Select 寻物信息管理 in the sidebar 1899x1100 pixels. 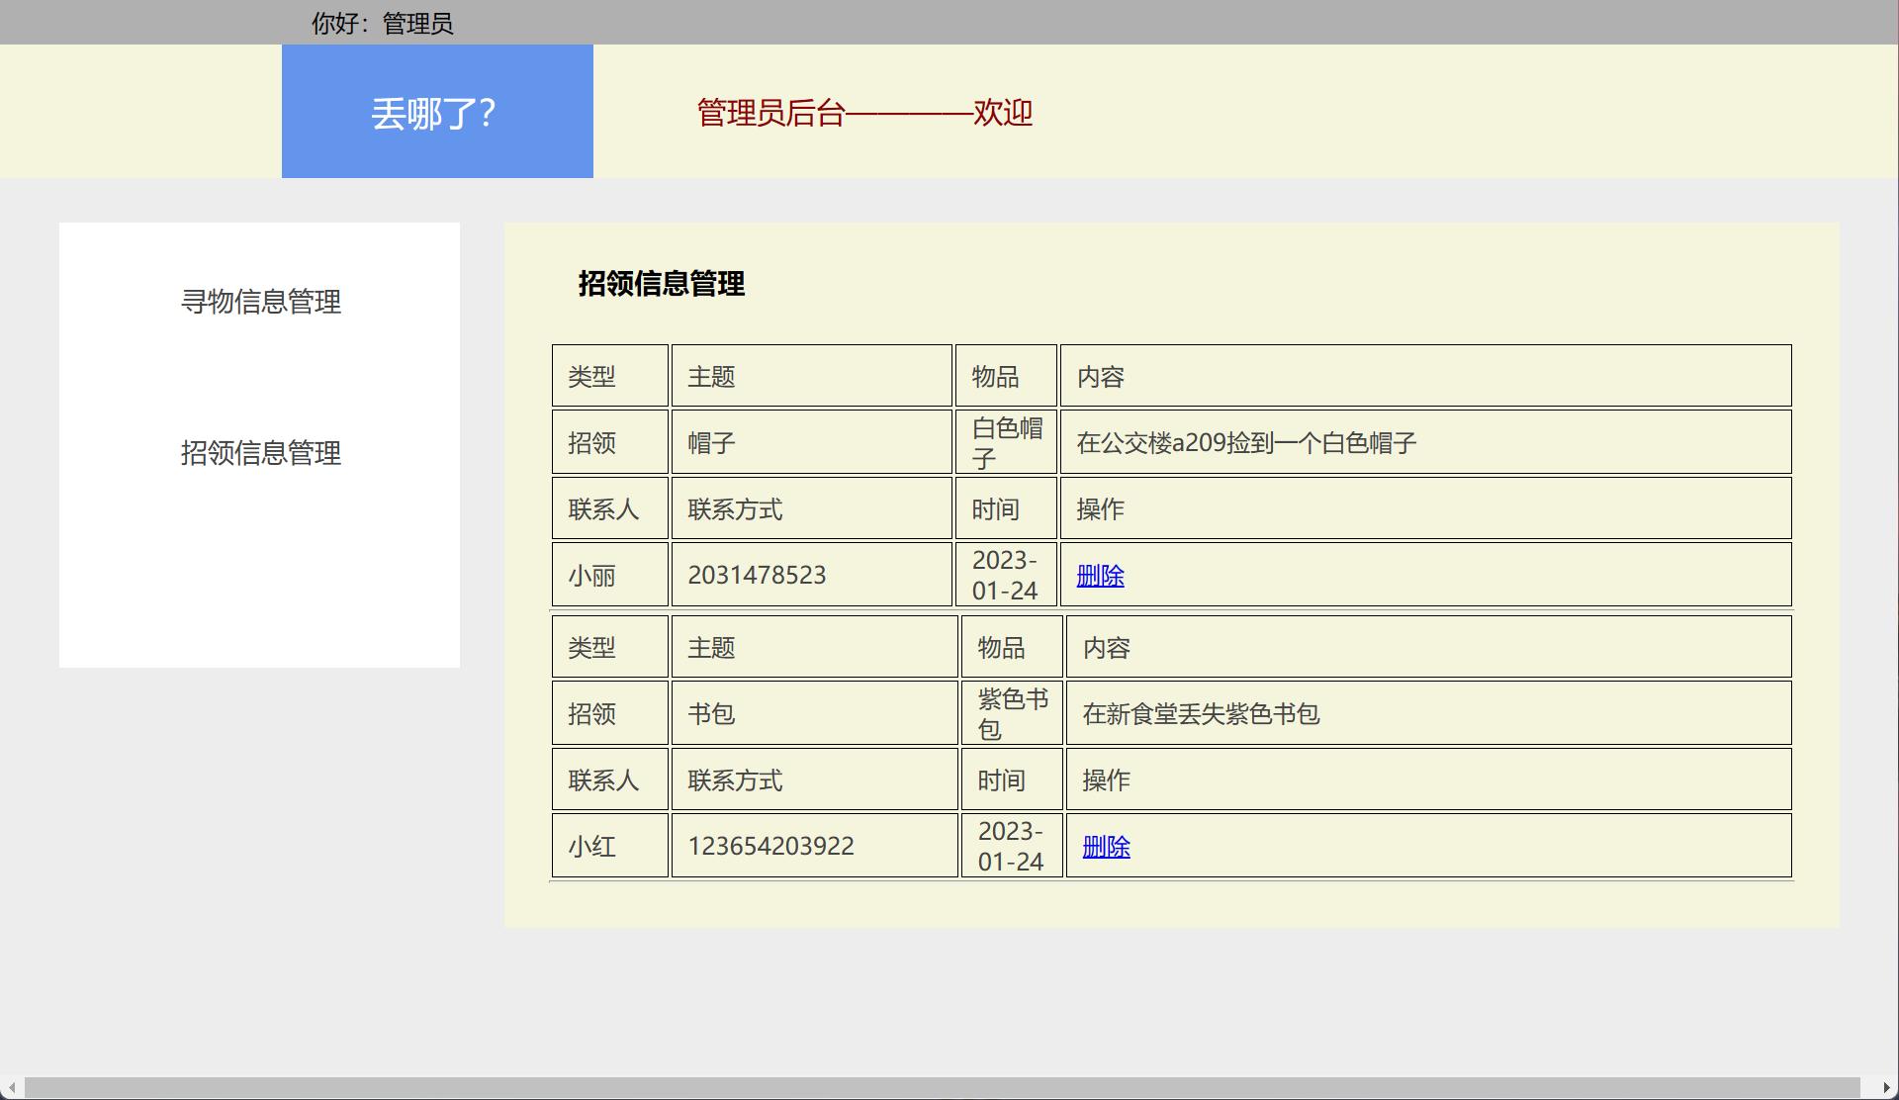tap(260, 304)
